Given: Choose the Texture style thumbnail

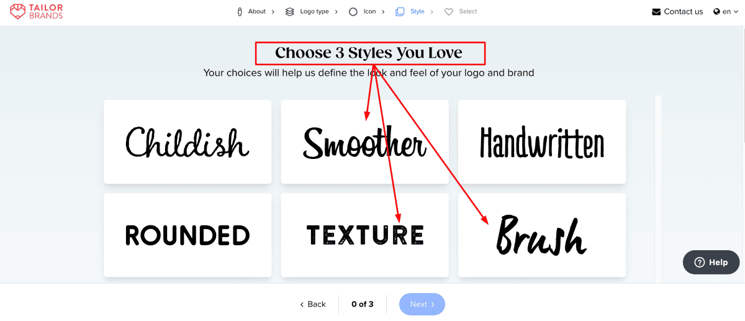Looking at the screenshot, I should coord(364,235).
